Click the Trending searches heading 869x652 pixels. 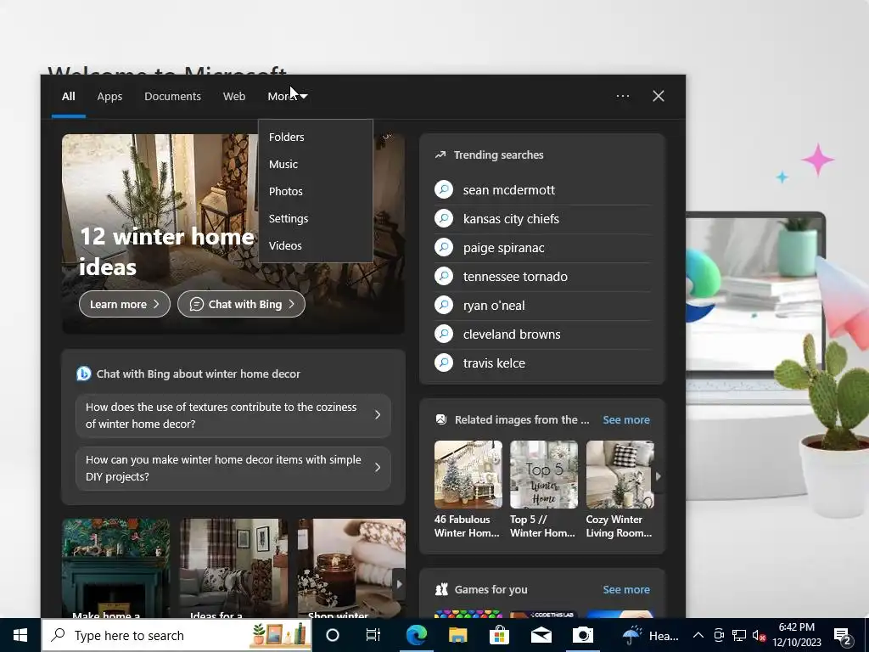point(498,155)
